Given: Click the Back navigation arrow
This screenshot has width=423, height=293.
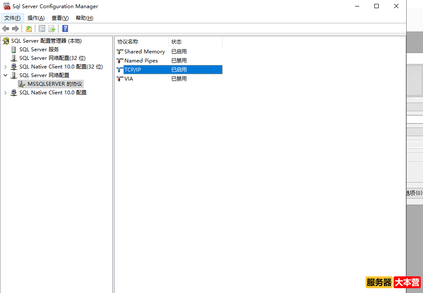Looking at the screenshot, I should click(5, 28).
